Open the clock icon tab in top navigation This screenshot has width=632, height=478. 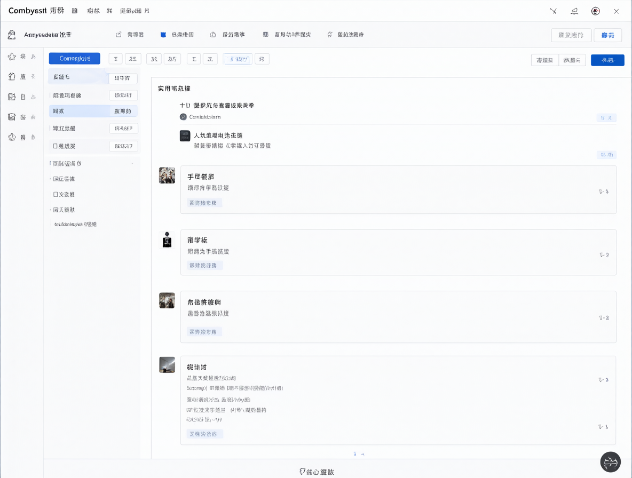point(213,35)
